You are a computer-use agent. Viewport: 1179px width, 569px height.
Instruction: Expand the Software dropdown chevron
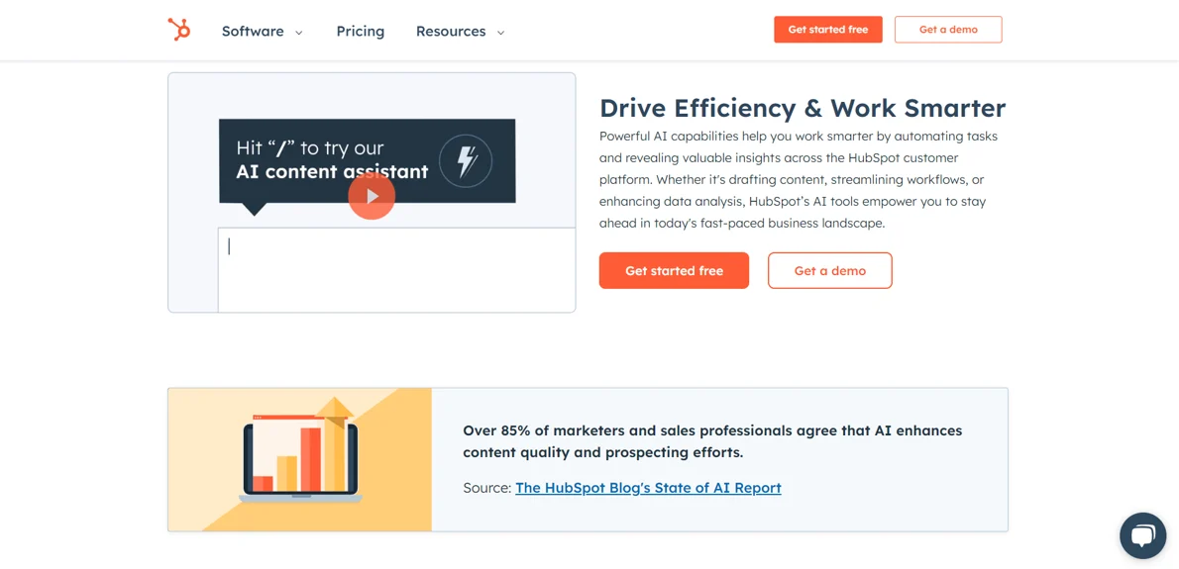(x=298, y=33)
